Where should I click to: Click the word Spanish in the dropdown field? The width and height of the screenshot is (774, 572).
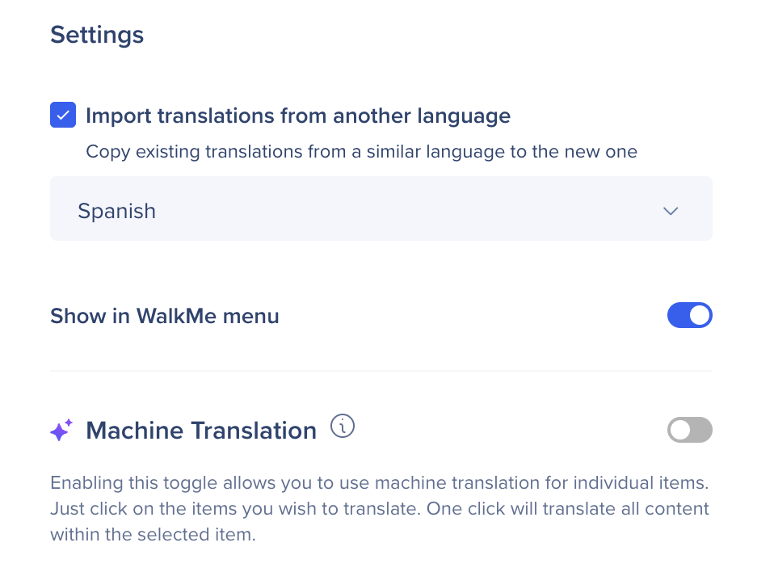[x=116, y=211]
